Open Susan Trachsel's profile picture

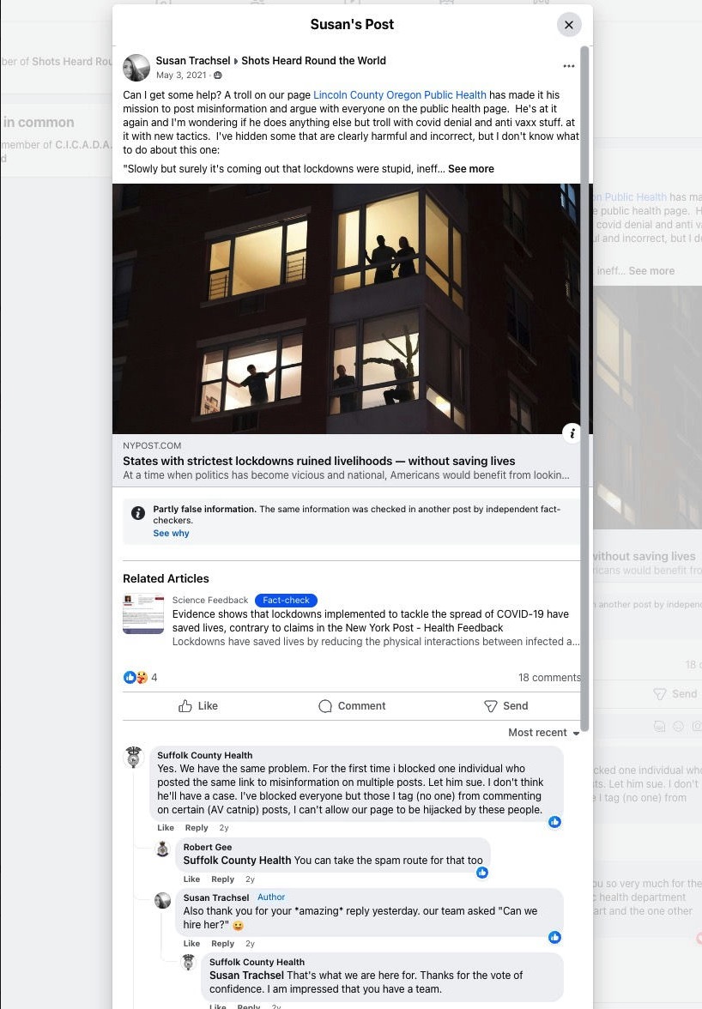coord(136,68)
